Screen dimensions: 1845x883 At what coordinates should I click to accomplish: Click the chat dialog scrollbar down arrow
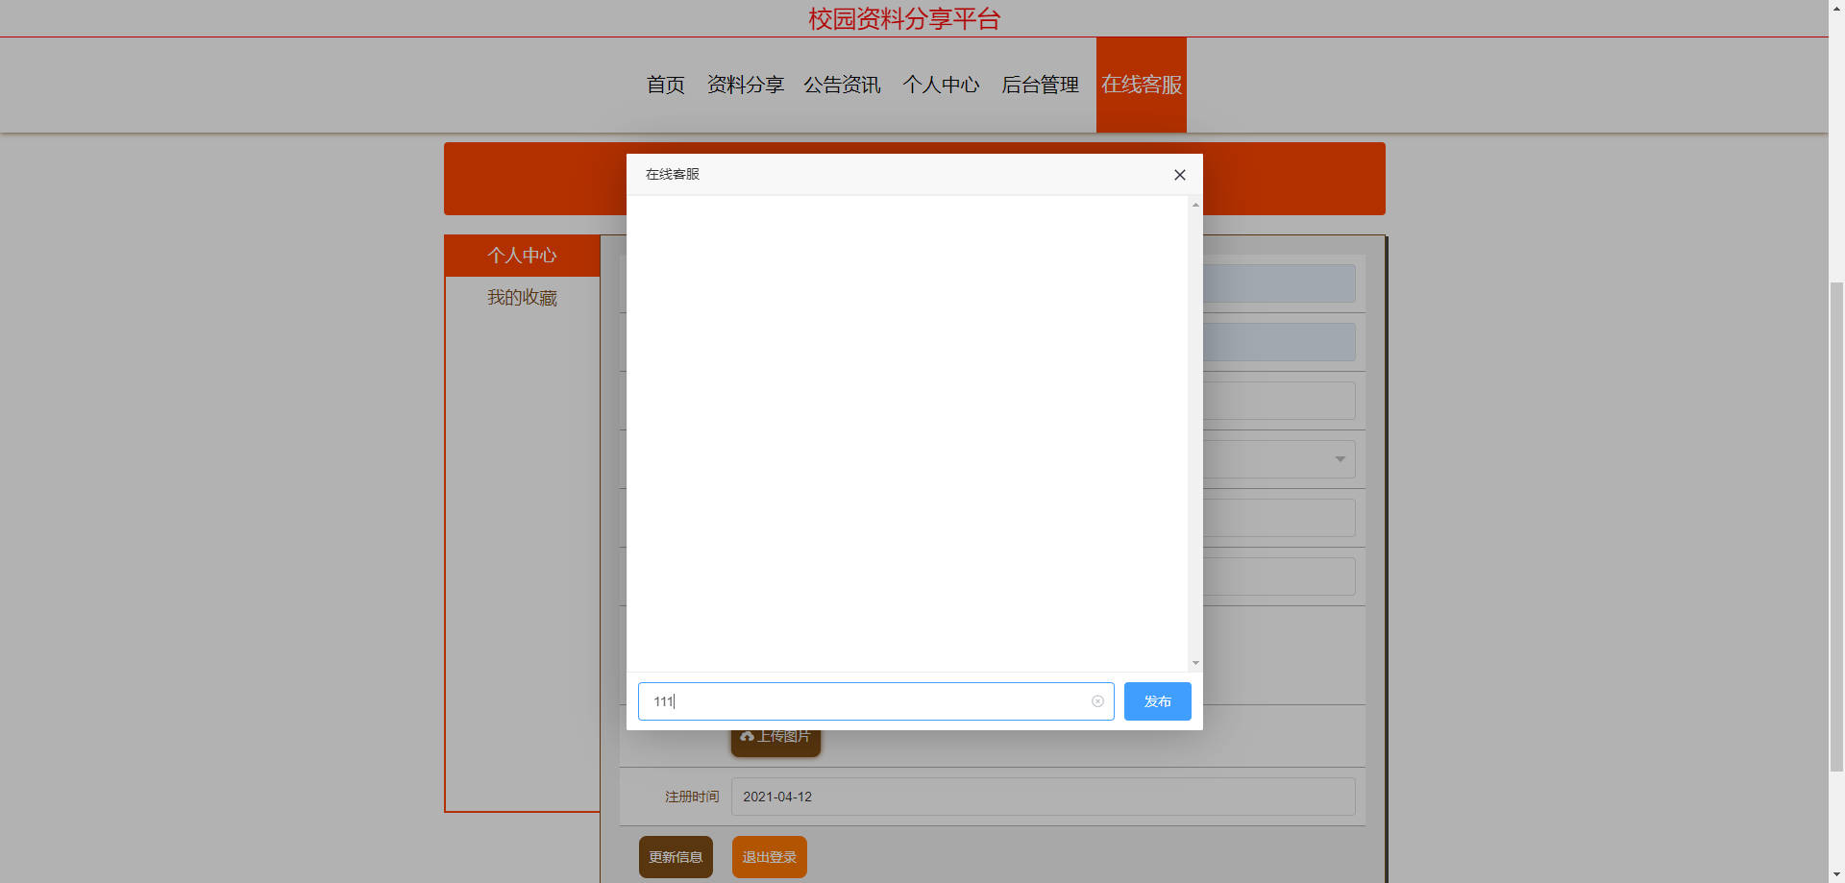click(1195, 663)
